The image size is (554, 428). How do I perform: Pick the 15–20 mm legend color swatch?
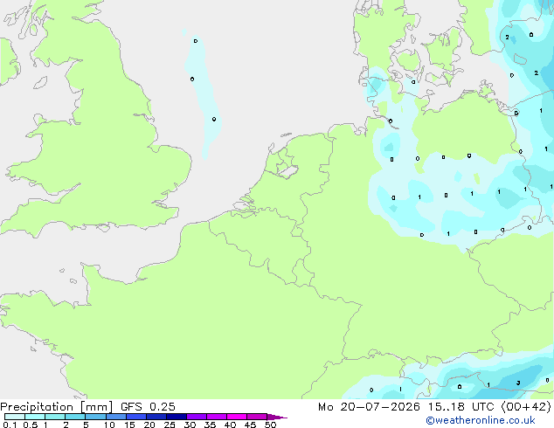[x=135, y=417]
